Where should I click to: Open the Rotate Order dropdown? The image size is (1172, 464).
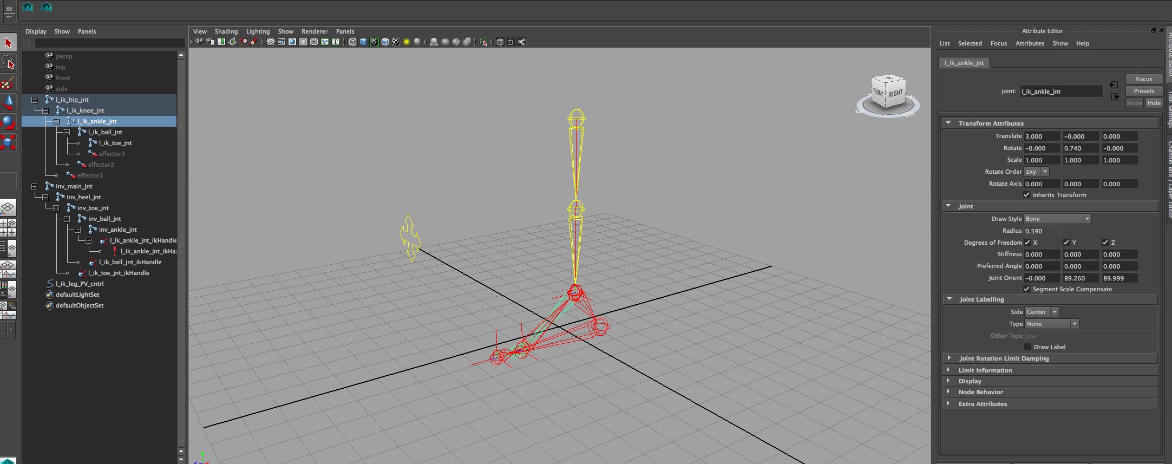[1036, 172]
